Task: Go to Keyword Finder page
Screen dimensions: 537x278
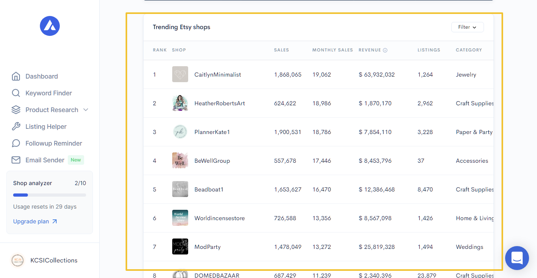Action: click(x=49, y=93)
